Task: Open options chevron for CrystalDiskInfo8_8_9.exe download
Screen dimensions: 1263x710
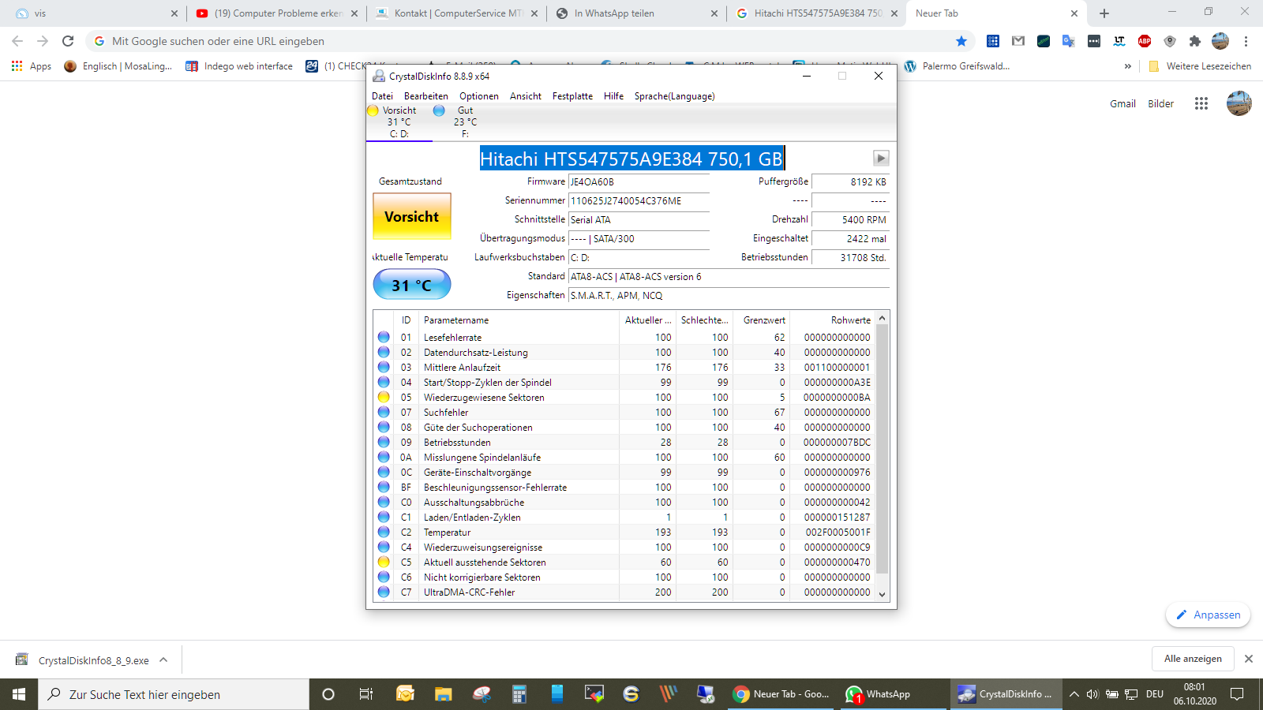Action: [163, 660]
